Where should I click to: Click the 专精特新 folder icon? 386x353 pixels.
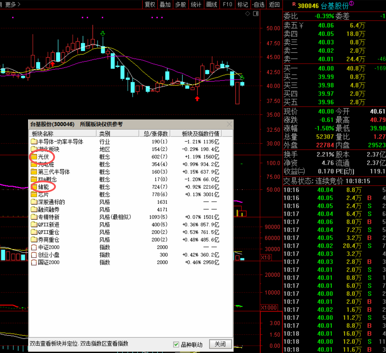coord(34,217)
